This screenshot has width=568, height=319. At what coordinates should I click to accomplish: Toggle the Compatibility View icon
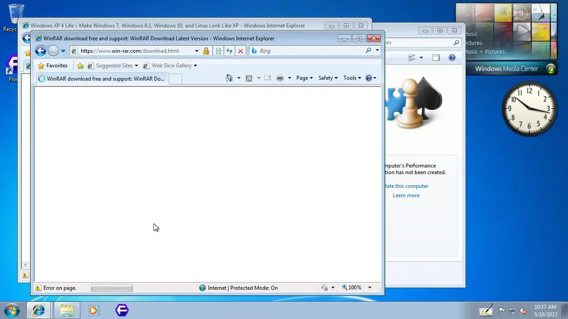pyautogui.click(x=218, y=51)
